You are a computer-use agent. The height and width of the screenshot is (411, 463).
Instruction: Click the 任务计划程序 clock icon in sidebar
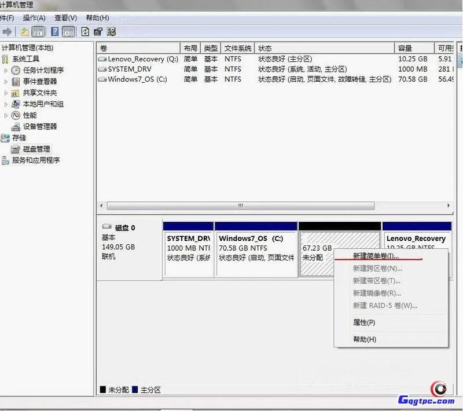pyautogui.click(x=17, y=70)
